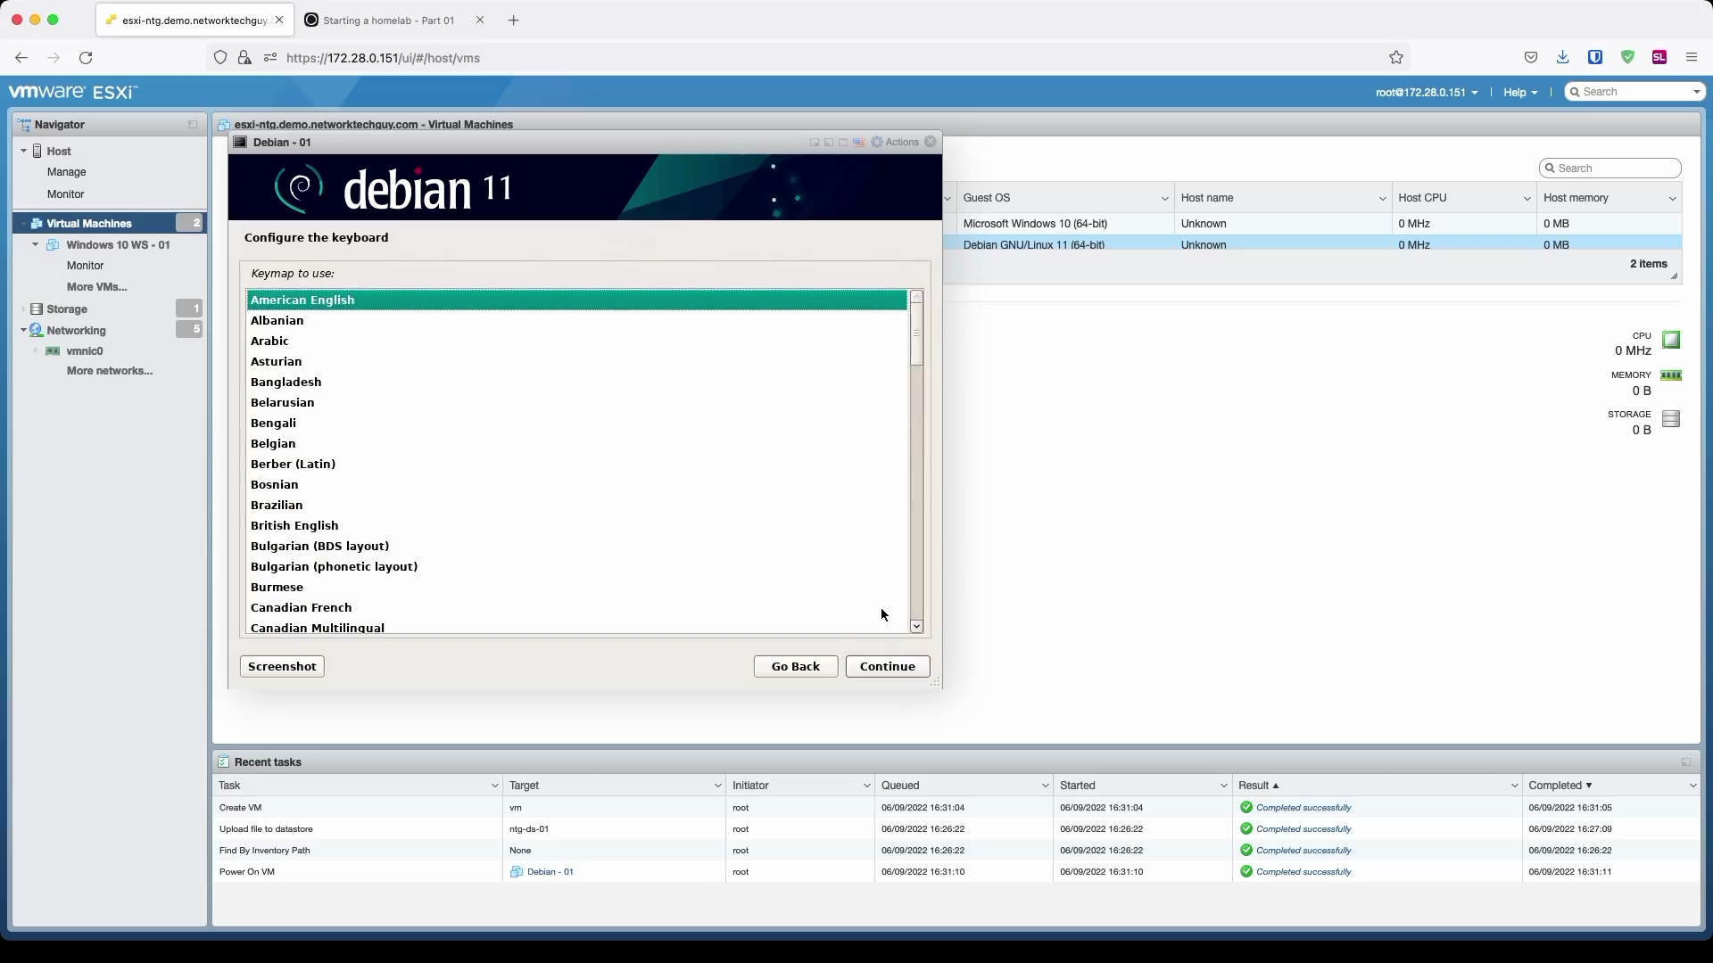Click the keymap list scroll down arrow

(916, 627)
